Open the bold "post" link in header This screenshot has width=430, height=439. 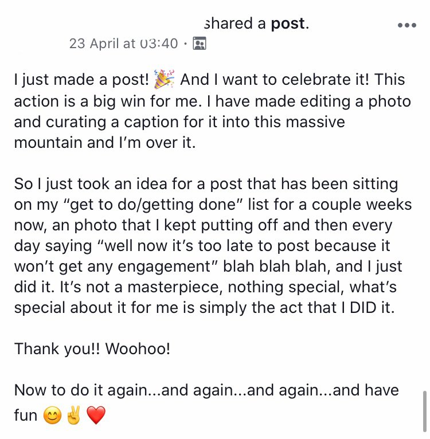pos(288,23)
